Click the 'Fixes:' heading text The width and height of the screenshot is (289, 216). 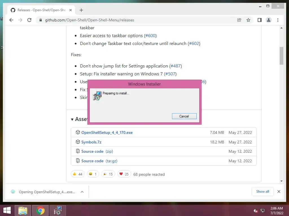tap(76, 55)
